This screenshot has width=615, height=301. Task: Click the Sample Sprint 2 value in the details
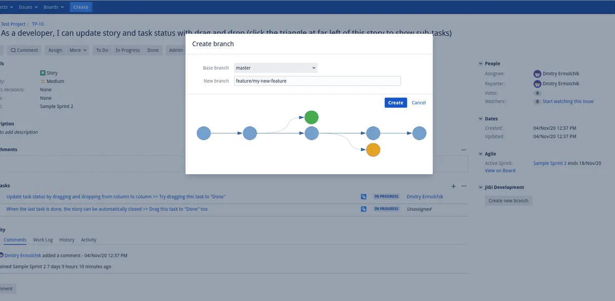(x=57, y=107)
